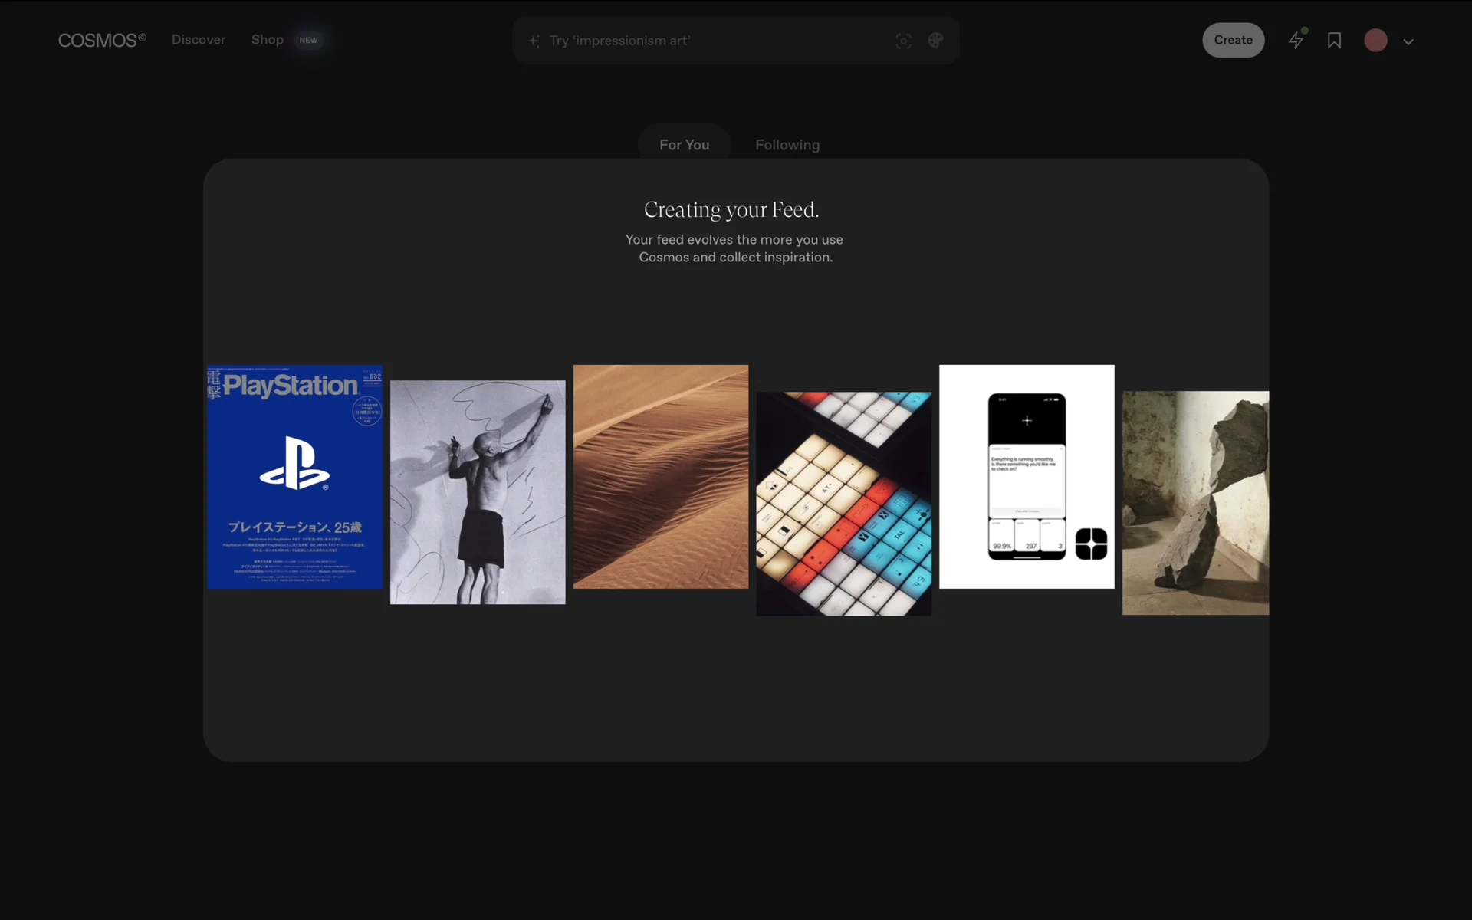The height and width of the screenshot is (920, 1472).
Task: Click the sparkle icon in search bar
Action: click(x=534, y=41)
